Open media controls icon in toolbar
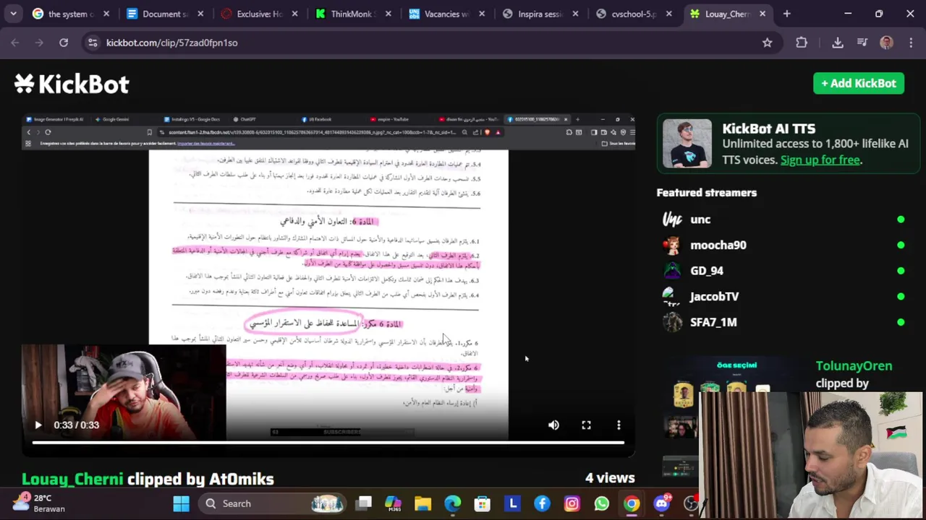926x520 pixels. [862, 43]
